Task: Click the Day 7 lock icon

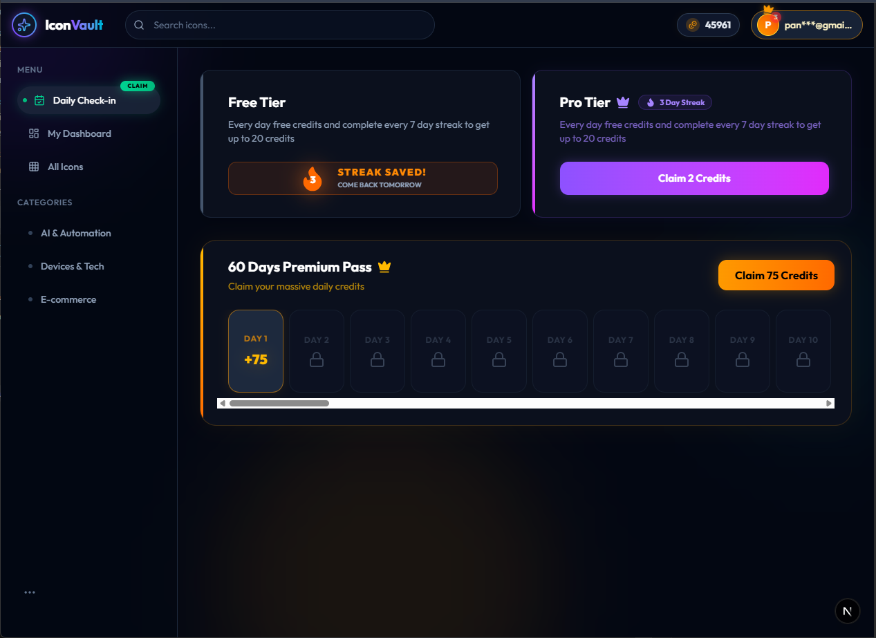Action: (x=621, y=359)
